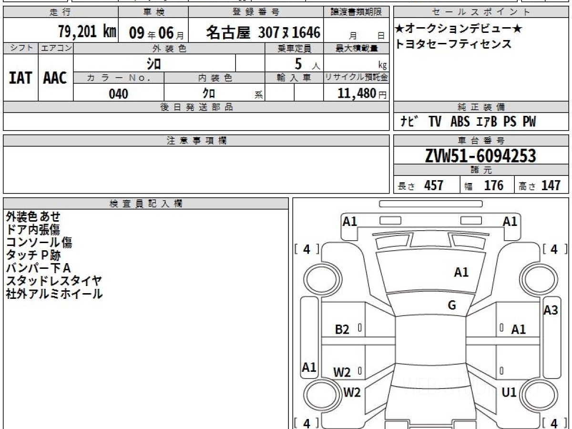The image size is (572, 429).
Task: Select the ABS equipment entry
Action: [460, 122]
